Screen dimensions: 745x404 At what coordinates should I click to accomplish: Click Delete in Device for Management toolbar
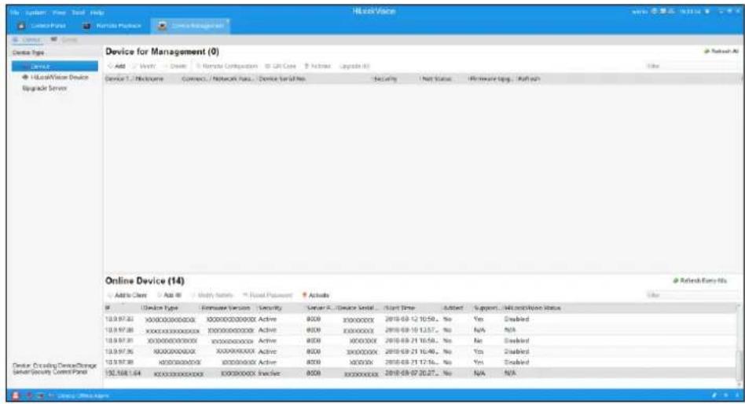point(175,66)
